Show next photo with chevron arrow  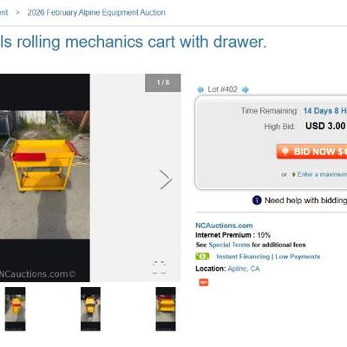[166, 180]
